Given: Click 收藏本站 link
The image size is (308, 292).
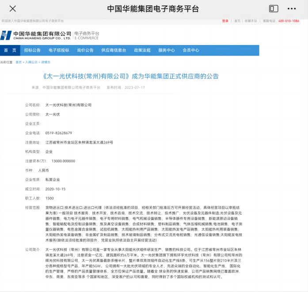Looking at the screenshot, I should [251, 21].
